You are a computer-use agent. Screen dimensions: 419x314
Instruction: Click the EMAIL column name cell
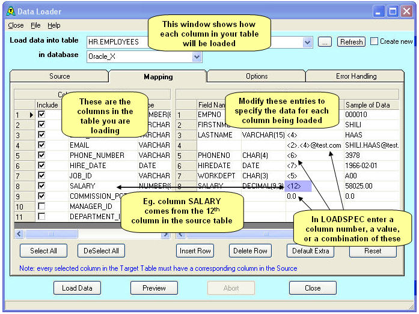103,145
